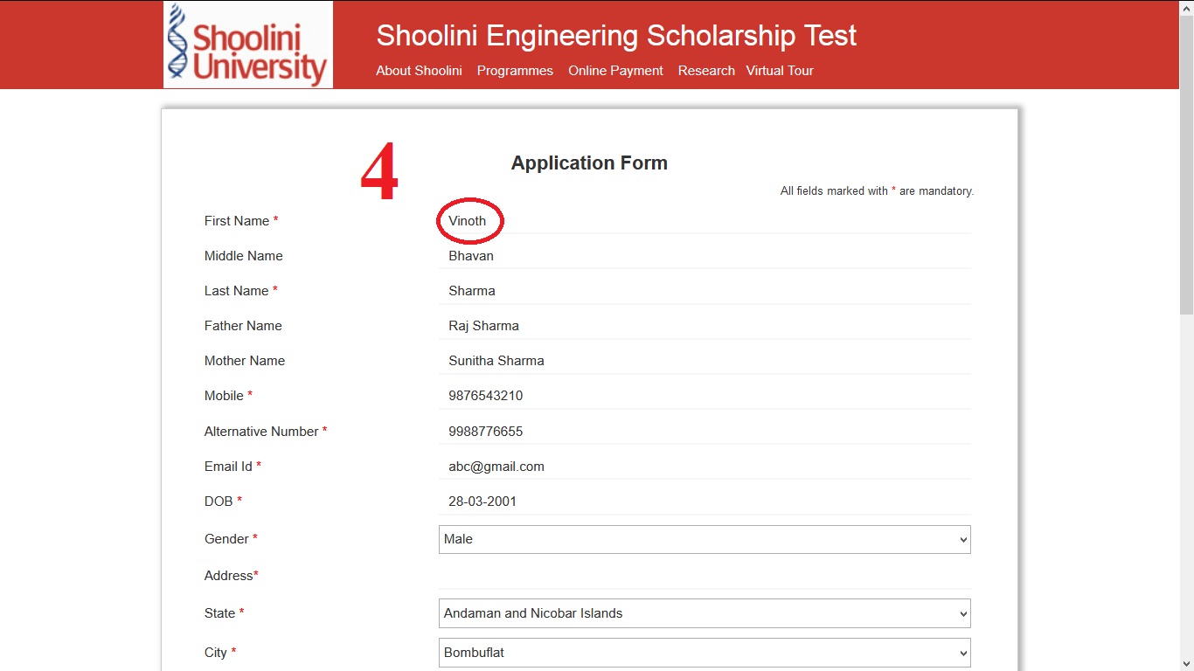Open the Virtual Tour link
This screenshot has height=671, width=1194.
pyautogui.click(x=780, y=71)
